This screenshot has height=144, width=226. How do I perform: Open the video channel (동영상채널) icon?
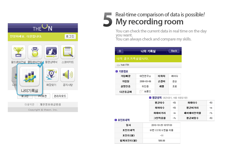pyautogui.click(x=51, y=52)
